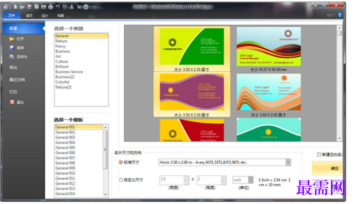Switch to the 文件 tab
The image size is (355, 204).
coord(12,15)
